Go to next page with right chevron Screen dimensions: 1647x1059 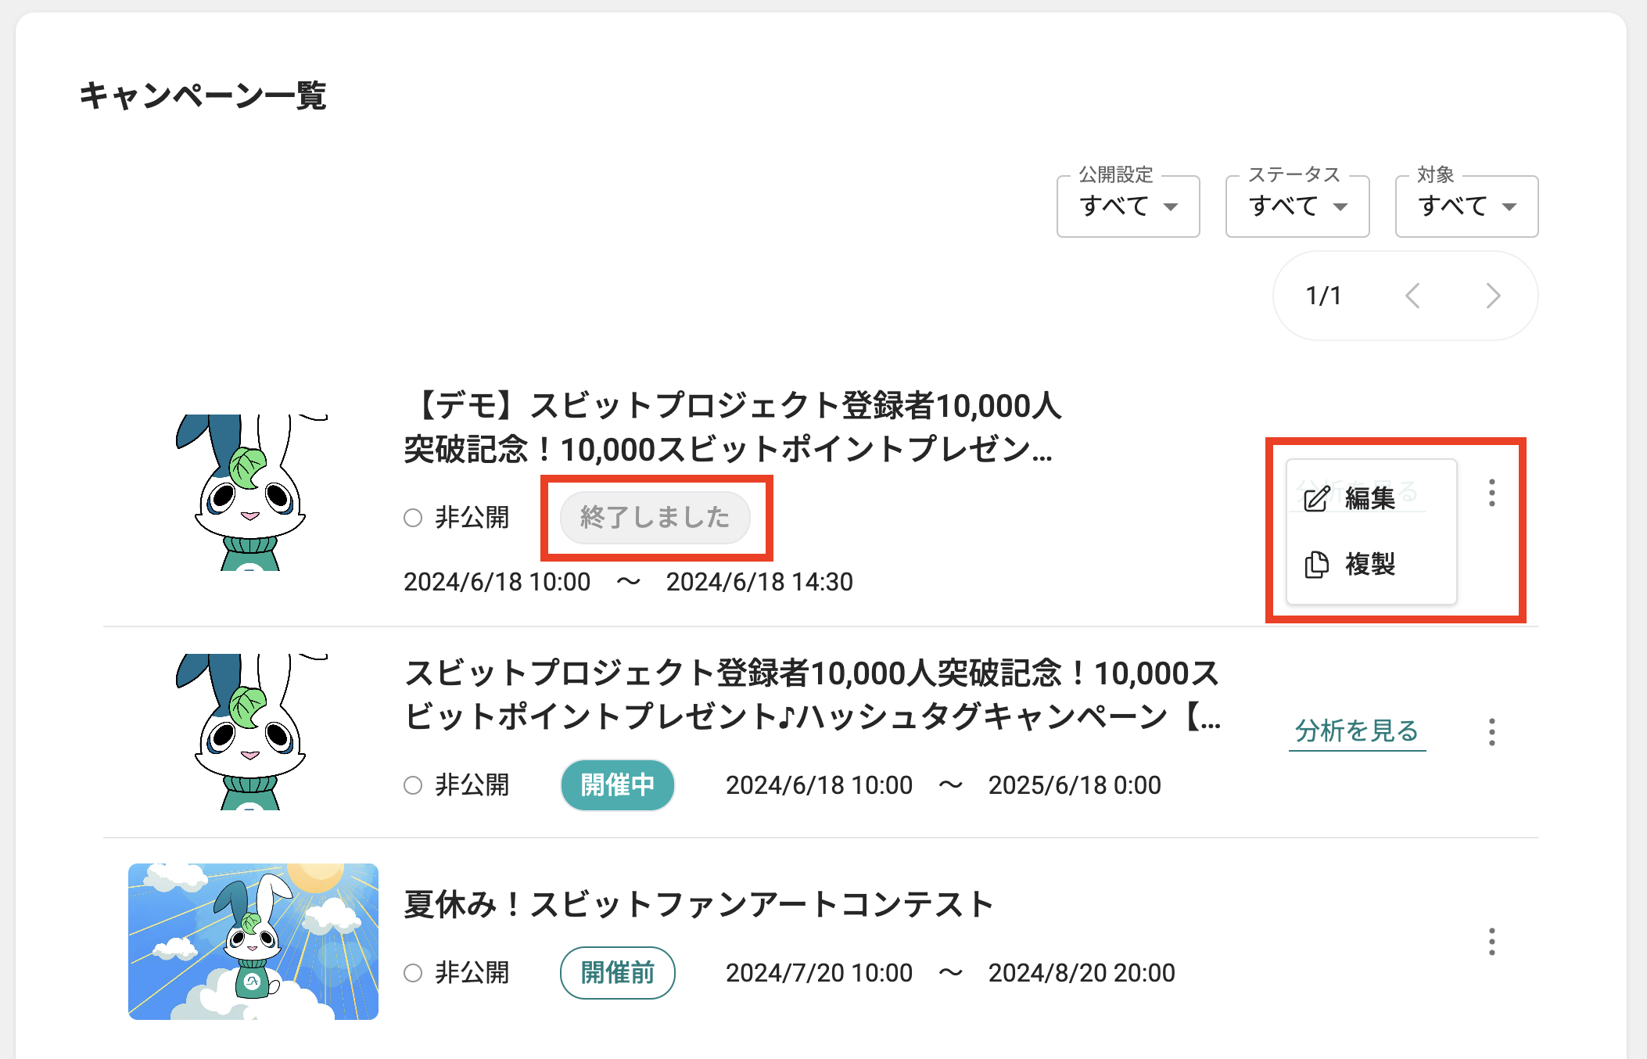tap(1493, 296)
